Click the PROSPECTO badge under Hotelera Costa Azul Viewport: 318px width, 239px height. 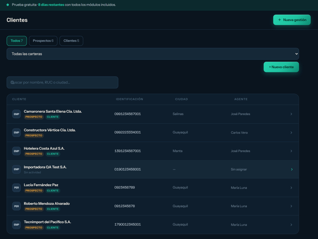[34, 154]
